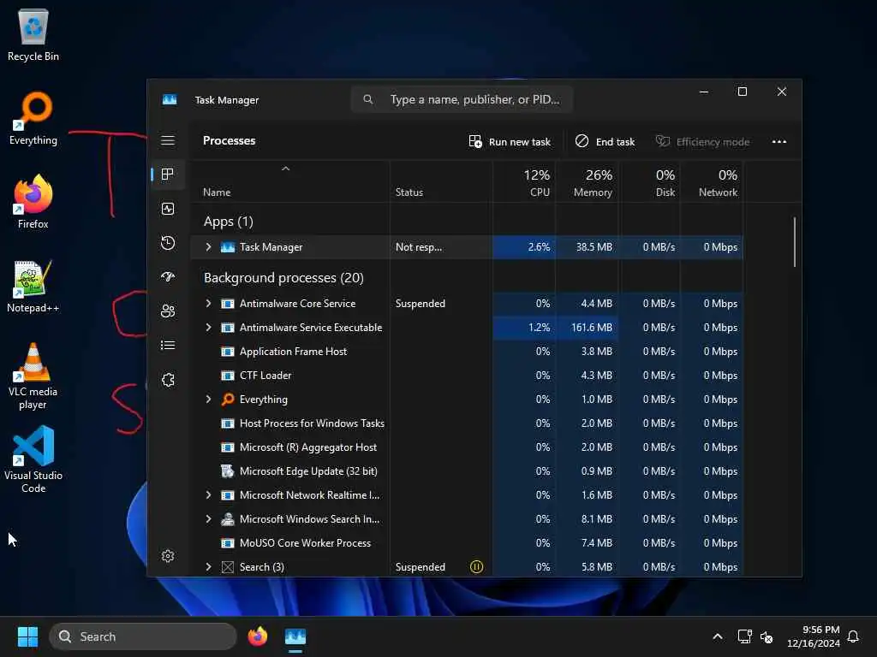Screen dimensions: 877x657
Task: Select Microsoft (R) Aggregator Host row
Action: click(467, 447)
